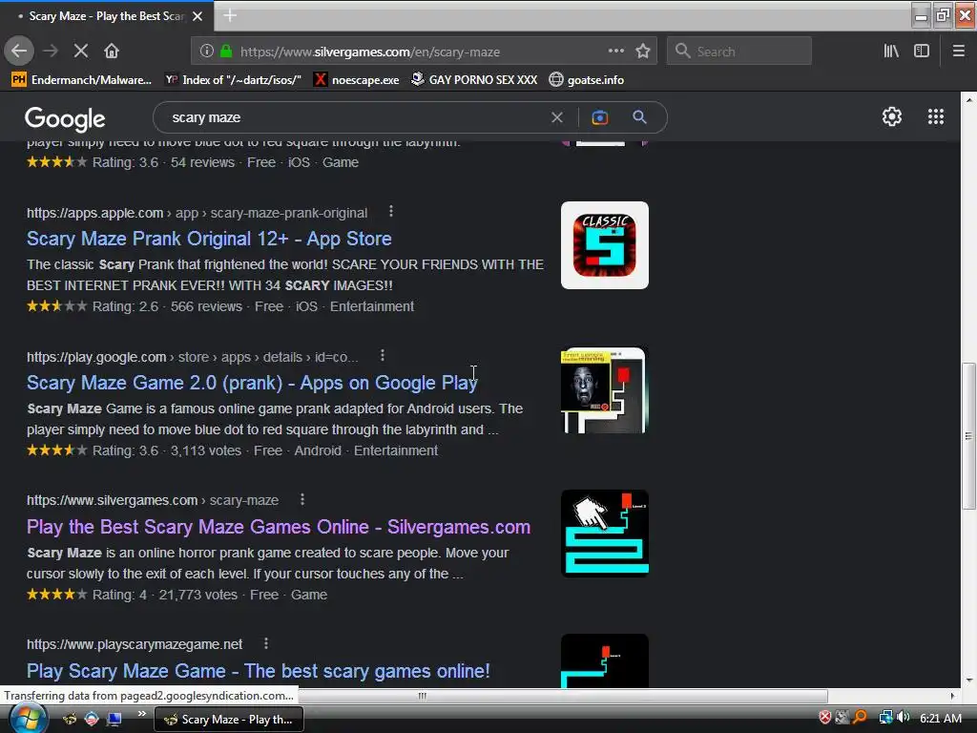Screen dimensions: 977x733
Task: Open a new browser tab
Action: point(230,15)
